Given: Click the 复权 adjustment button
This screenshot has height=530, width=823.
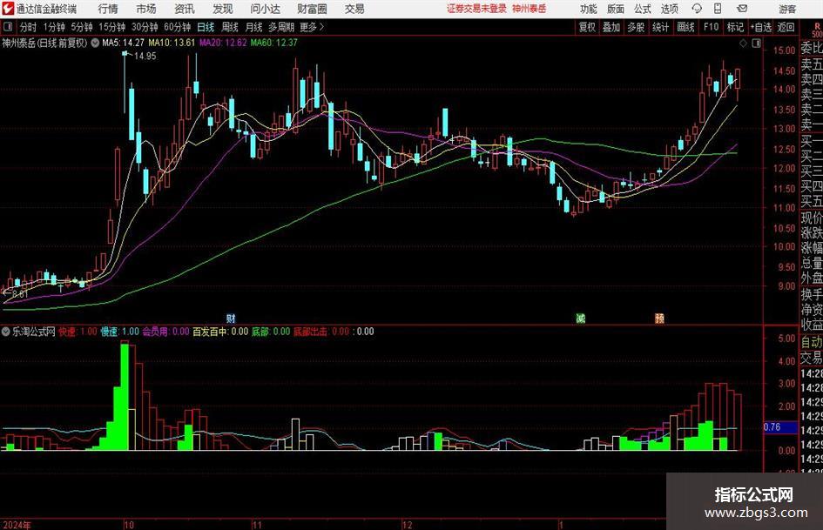Looking at the screenshot, I should pos(587,27).
